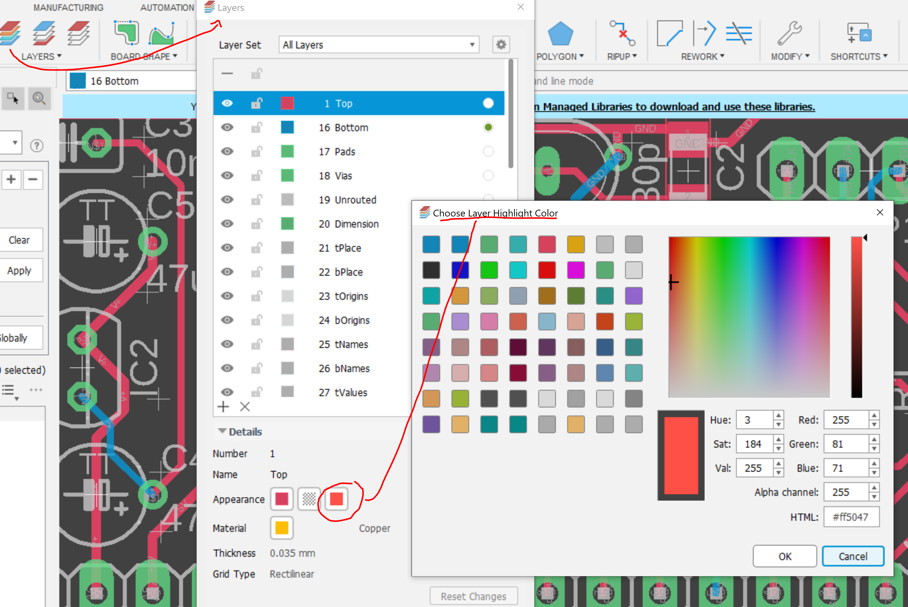
Task: Edit the HTML color code field
Action: click(852, 517)
